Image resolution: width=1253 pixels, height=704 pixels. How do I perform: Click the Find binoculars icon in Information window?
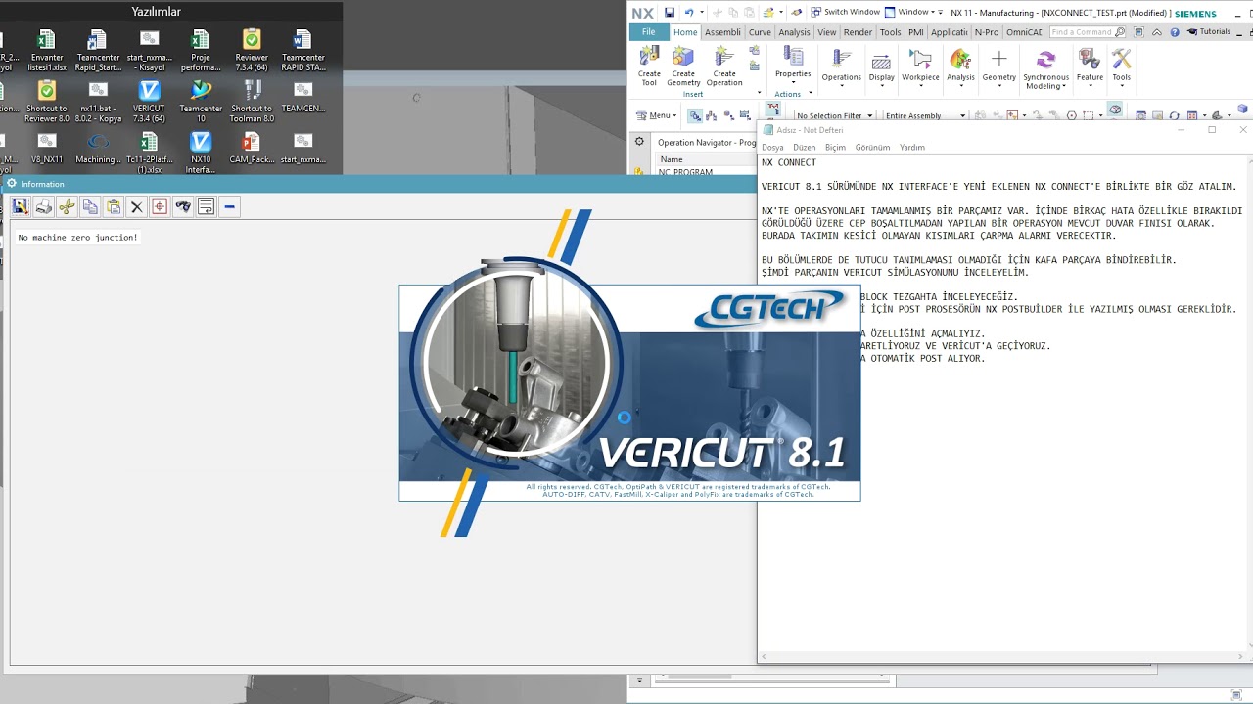click(183, 206)
